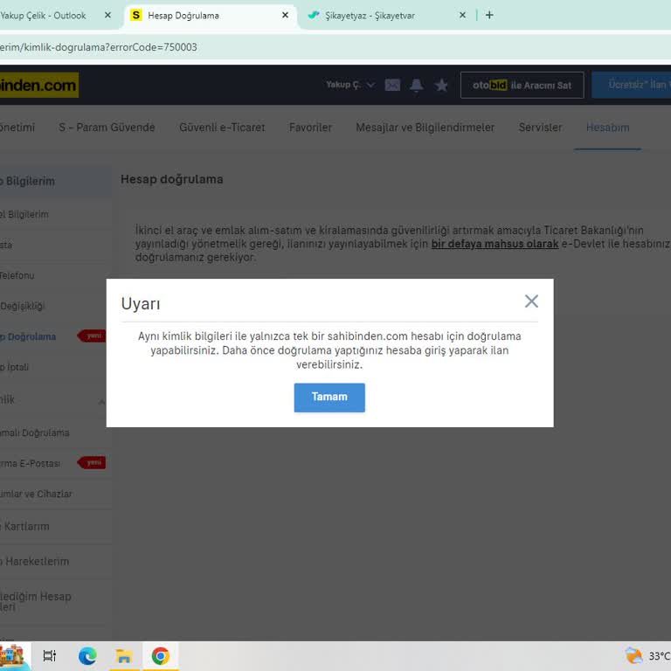Open favorites with the star icon
The image size is (671, 671).
pyautogui.click(x=441, y=85)
